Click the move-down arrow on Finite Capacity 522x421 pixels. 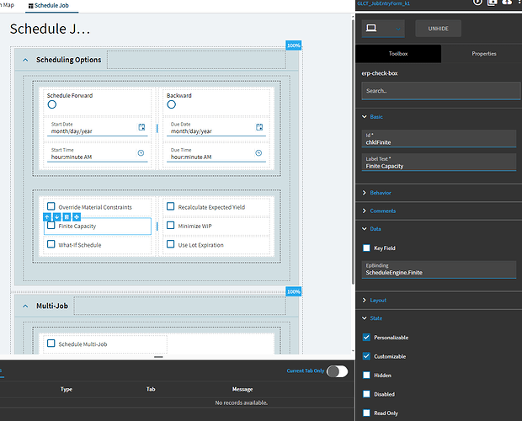[57, 217]
